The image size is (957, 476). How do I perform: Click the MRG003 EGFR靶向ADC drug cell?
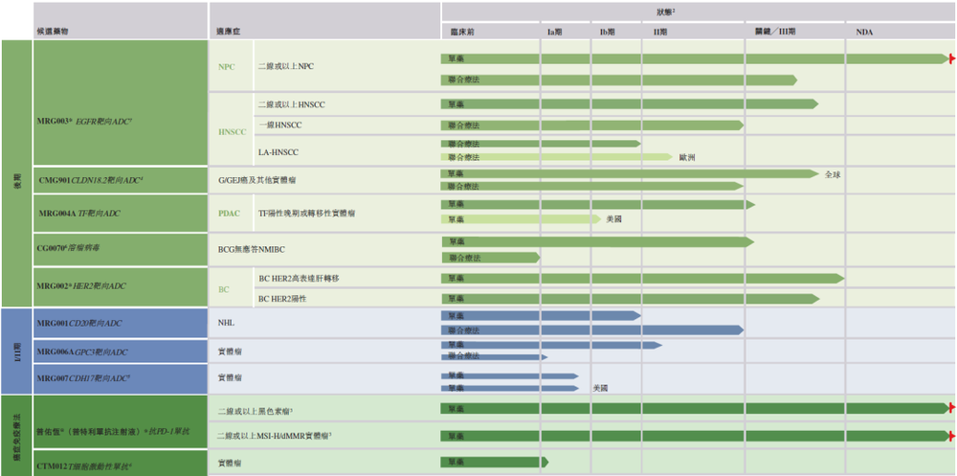tap(84, 122)
